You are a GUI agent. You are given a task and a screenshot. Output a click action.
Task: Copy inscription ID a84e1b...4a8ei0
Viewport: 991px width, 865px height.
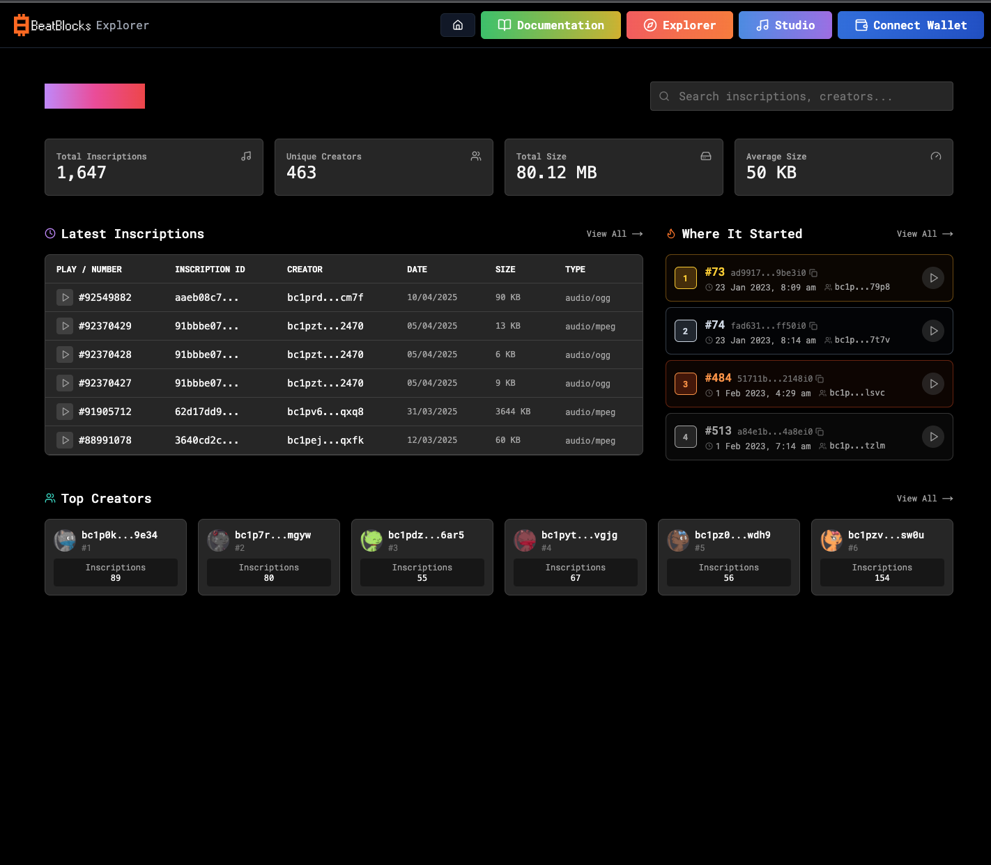click(820, 432)
